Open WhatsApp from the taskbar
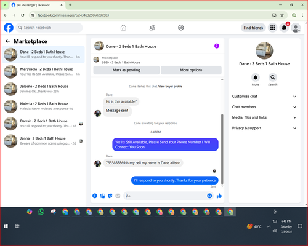 41,212
